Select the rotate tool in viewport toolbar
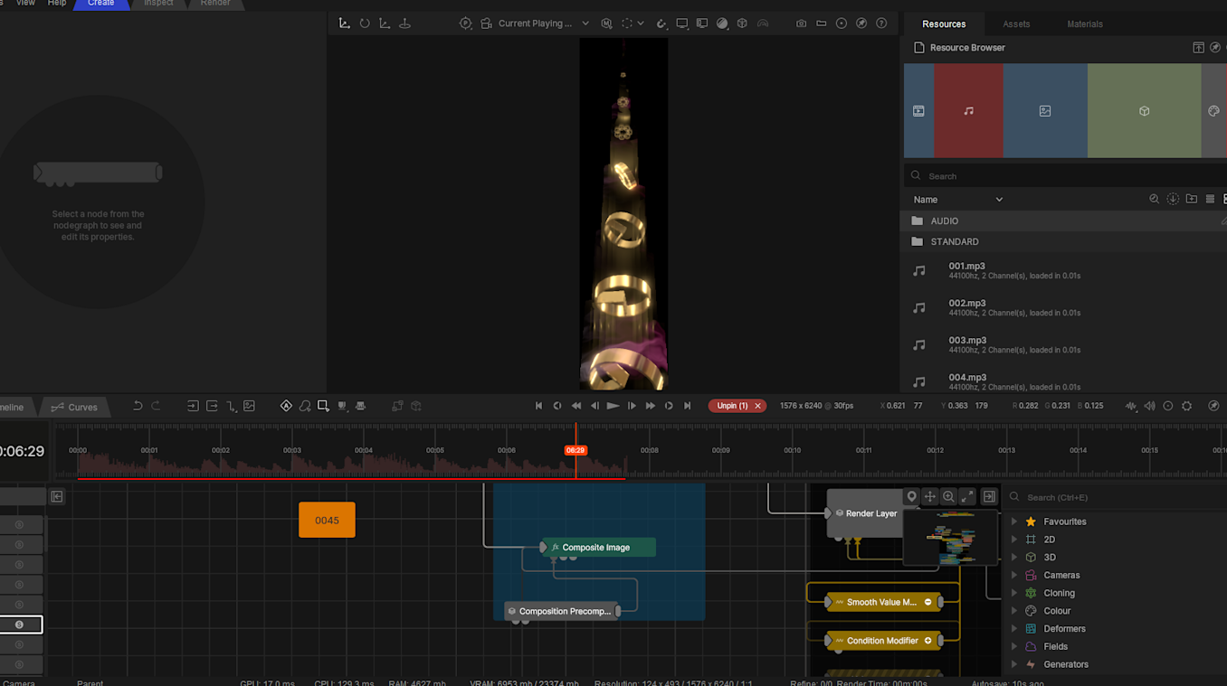 [x=365, y=23]
